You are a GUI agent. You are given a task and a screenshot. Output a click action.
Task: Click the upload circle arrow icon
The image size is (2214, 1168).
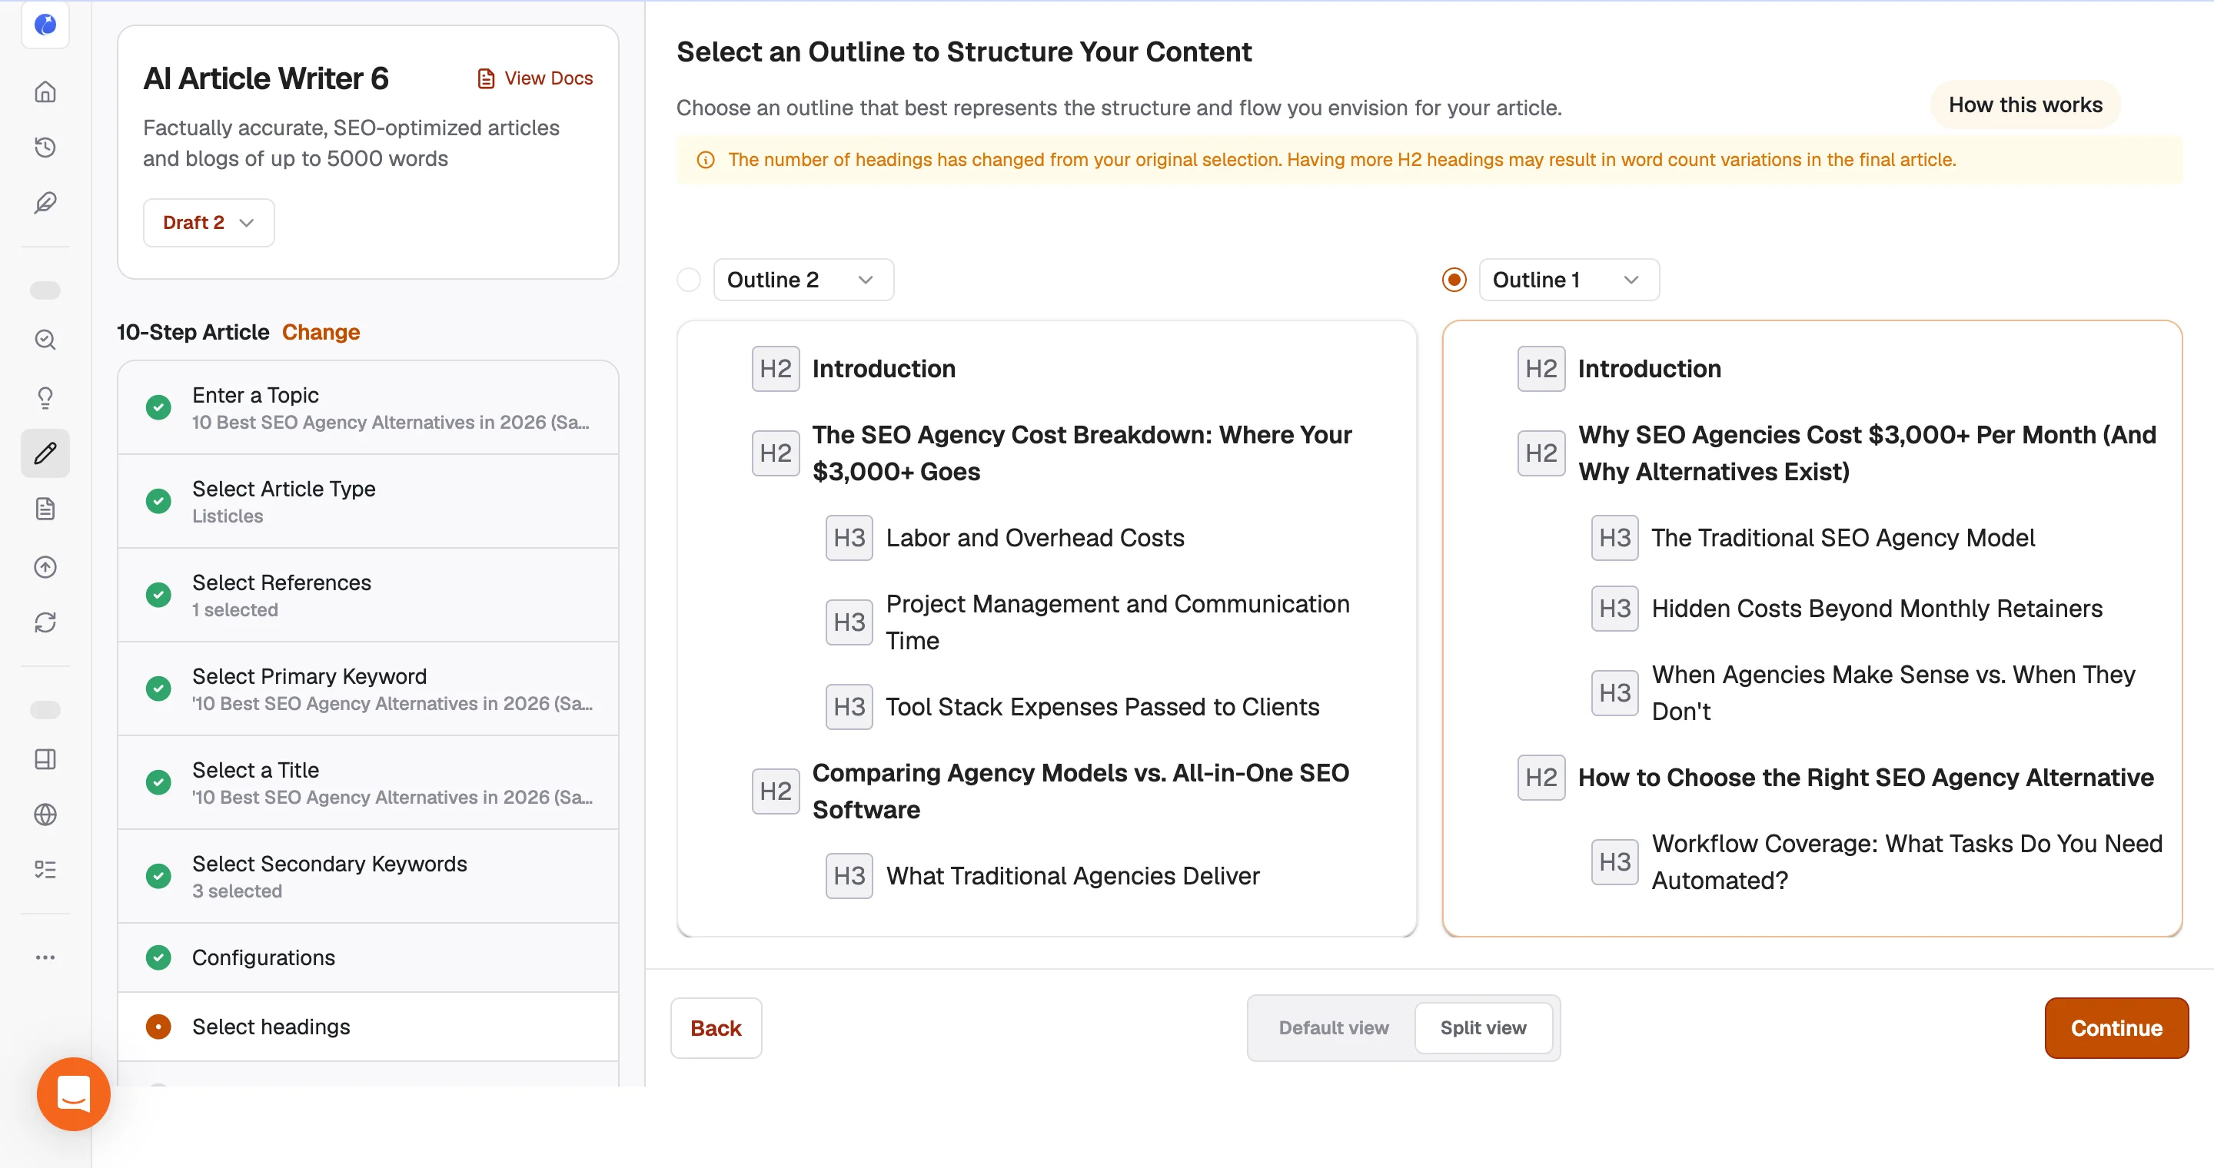[x=45, y=567]
